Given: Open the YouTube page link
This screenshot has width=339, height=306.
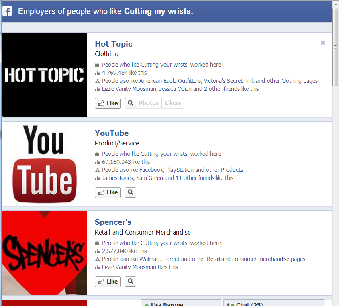Looking at the screenshot, I should coord(112,133).
